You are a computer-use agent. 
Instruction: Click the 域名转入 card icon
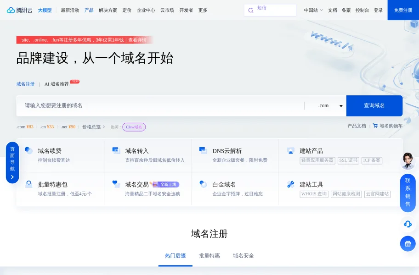coord(116,150)
